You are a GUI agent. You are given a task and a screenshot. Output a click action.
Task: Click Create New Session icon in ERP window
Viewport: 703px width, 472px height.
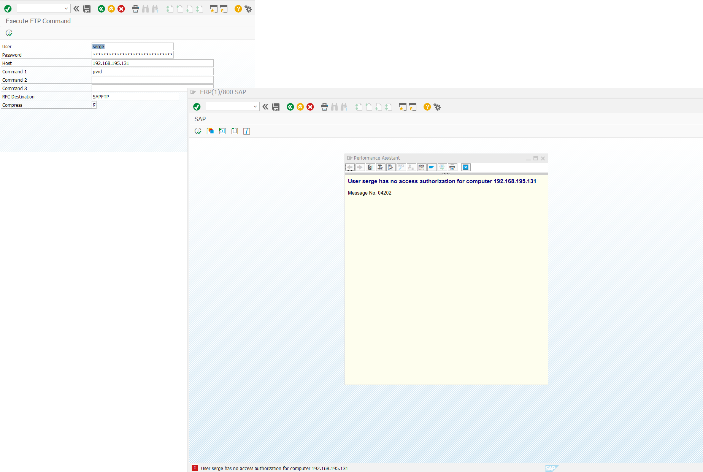(403, 107)
